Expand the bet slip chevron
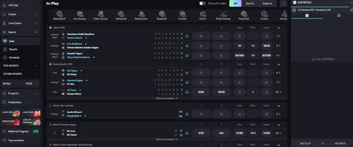Screen dimensions: 353x147 [x=323, y=143]
